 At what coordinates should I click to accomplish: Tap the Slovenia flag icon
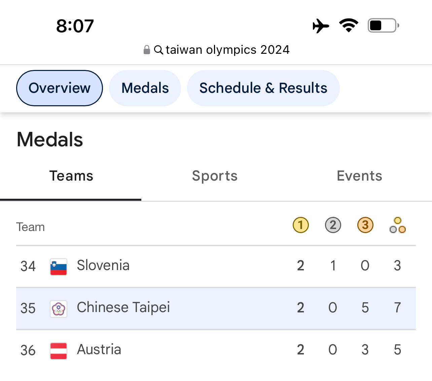point(59,267)
